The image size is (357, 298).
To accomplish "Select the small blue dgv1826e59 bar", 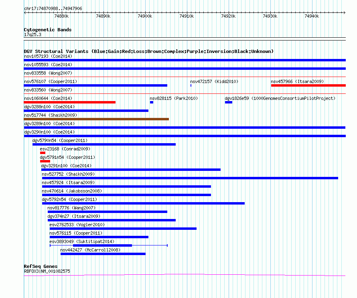I will pyautogui.click(x=229, y=102).
